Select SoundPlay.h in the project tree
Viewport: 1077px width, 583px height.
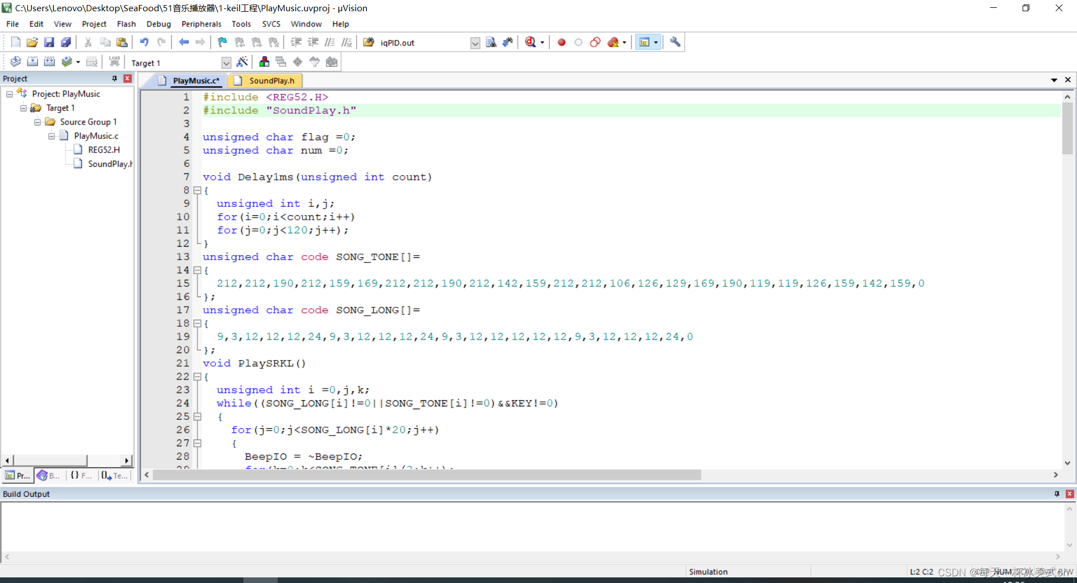click(103, 164)
